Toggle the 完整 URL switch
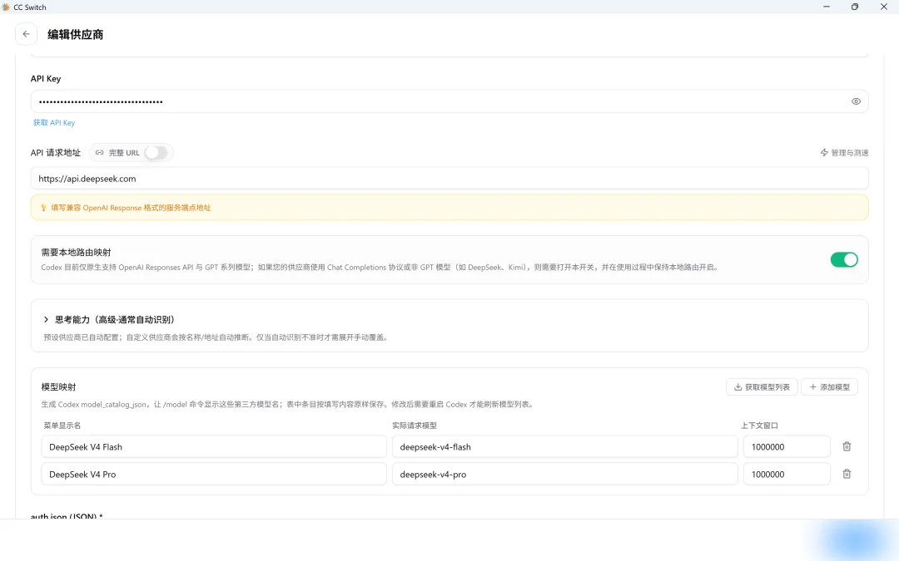This screenshot has height=561, width=899. point(156,153)
